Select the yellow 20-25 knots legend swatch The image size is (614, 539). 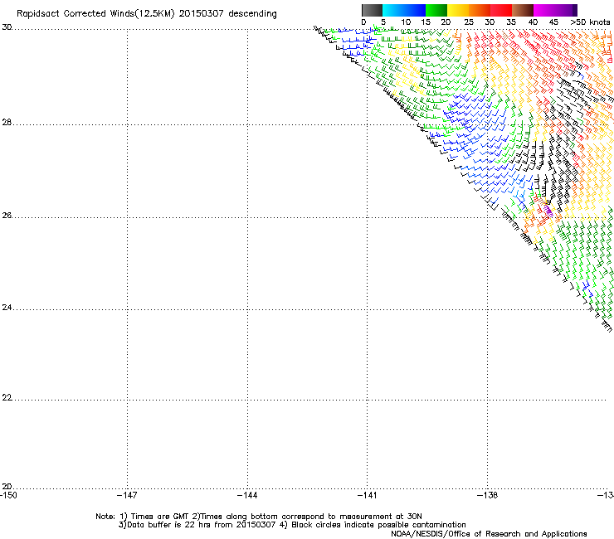pos(458,10)
